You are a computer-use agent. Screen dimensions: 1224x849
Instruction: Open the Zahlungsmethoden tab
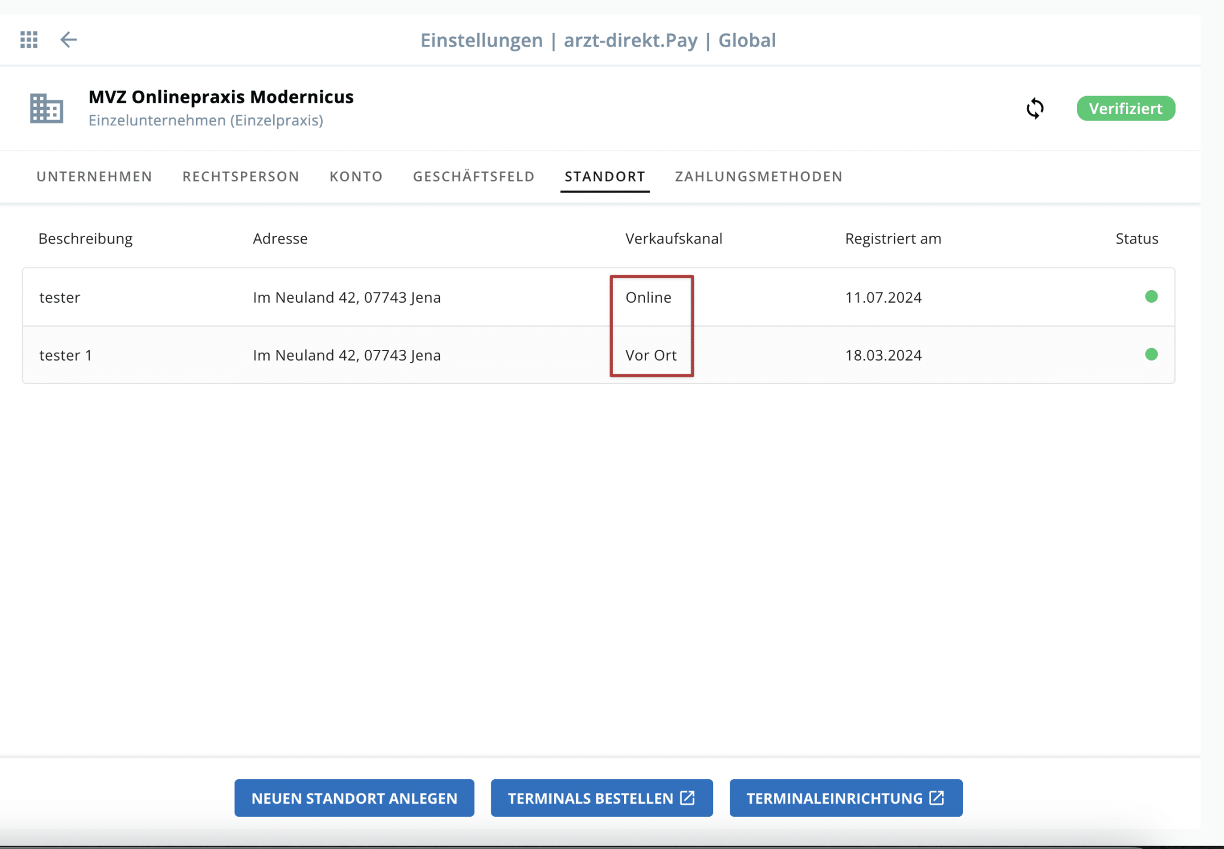(x=758, y=177)
